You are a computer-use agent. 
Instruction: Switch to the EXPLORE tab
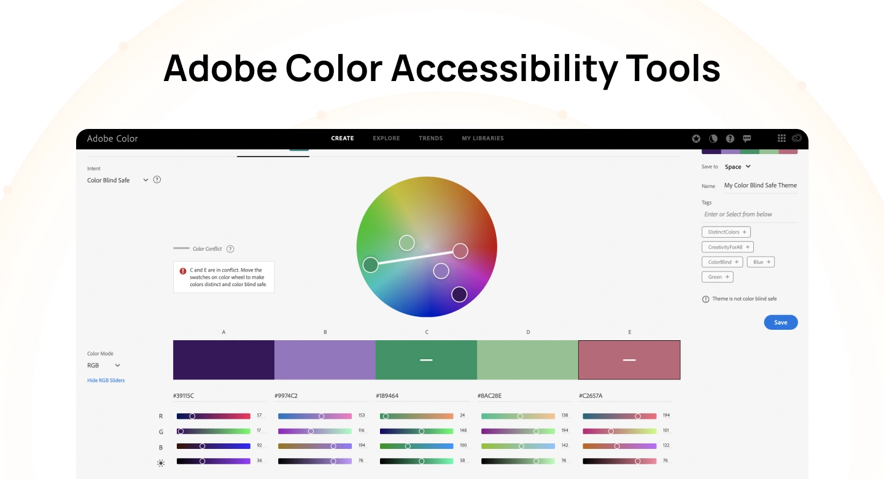(386, 138)
